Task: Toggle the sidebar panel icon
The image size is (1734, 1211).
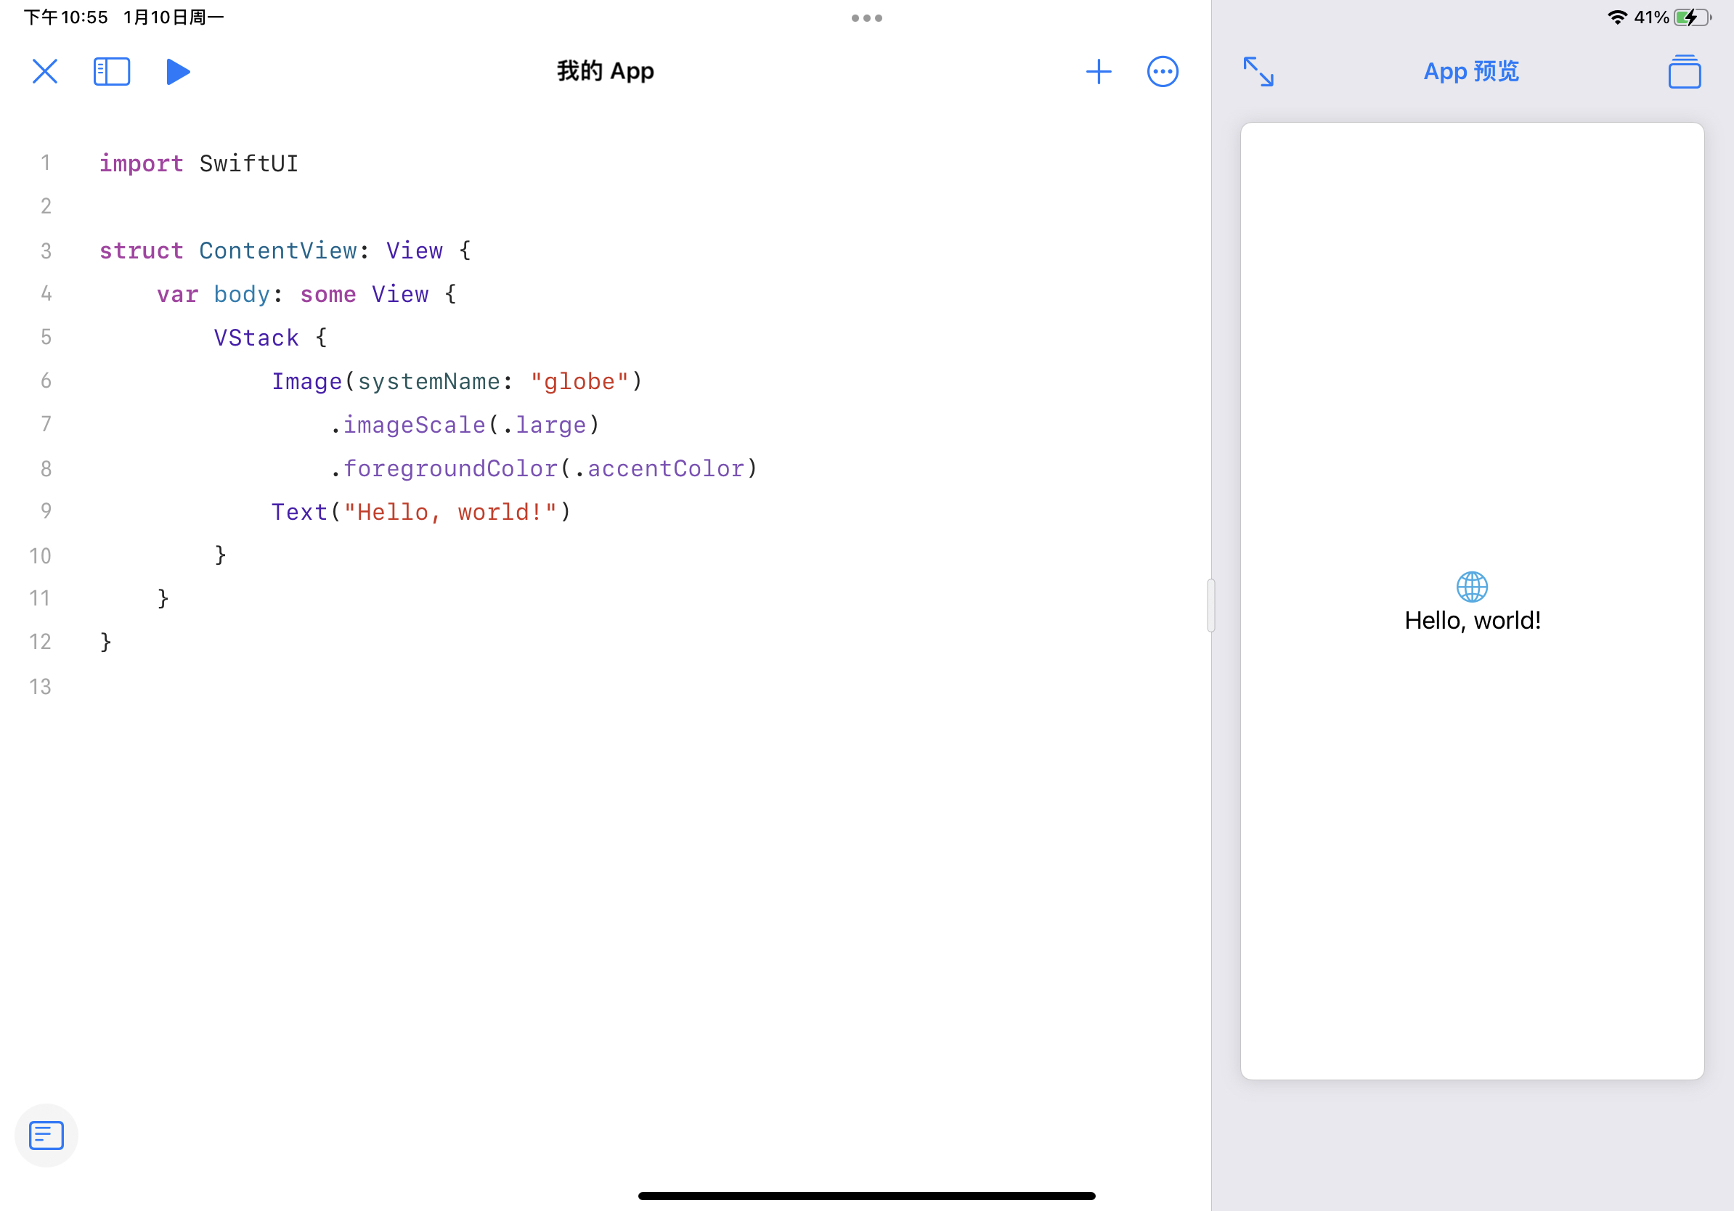Action: (112, 72)
